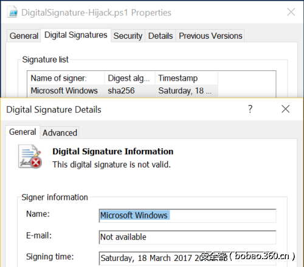Viewport: 304px width, 267px height.
Task: Click the E-mail field showing Not available
Action: 187,237
